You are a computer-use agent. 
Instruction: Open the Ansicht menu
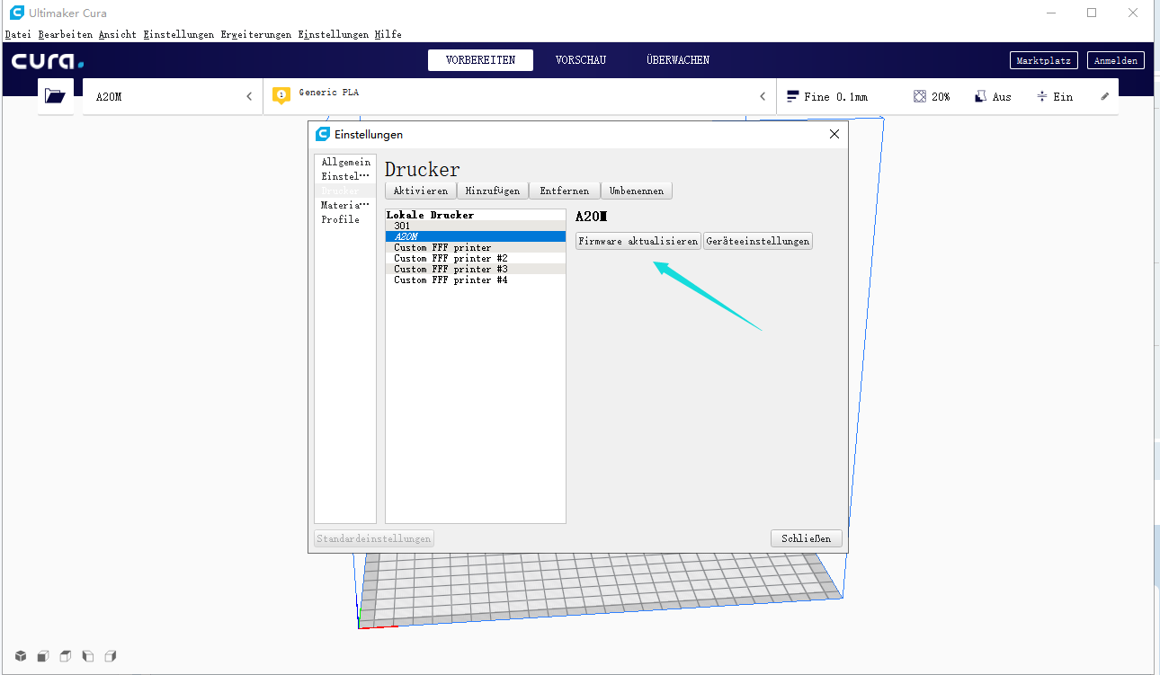118,34
